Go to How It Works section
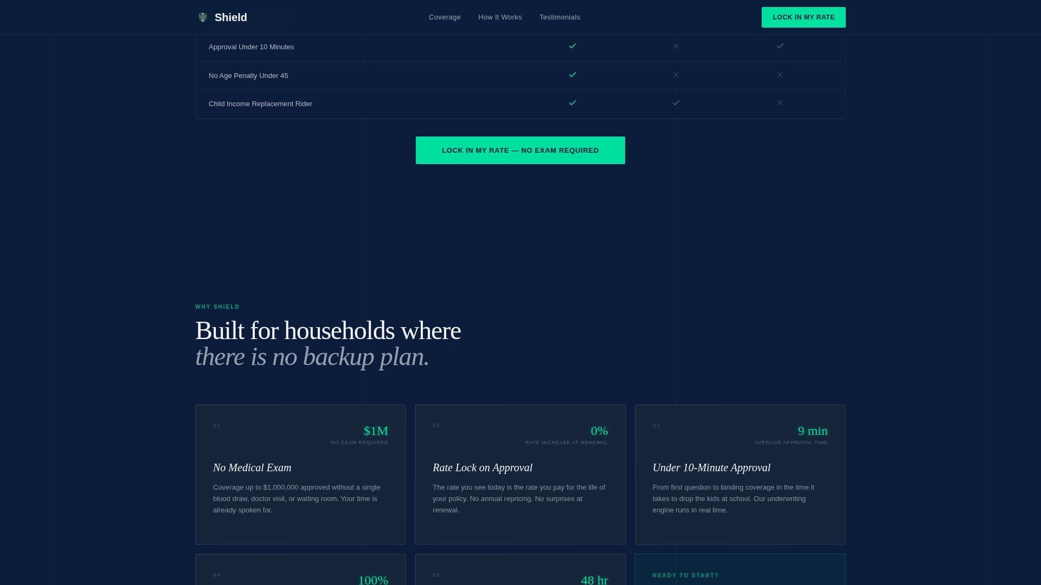 (x=500, y=17)
